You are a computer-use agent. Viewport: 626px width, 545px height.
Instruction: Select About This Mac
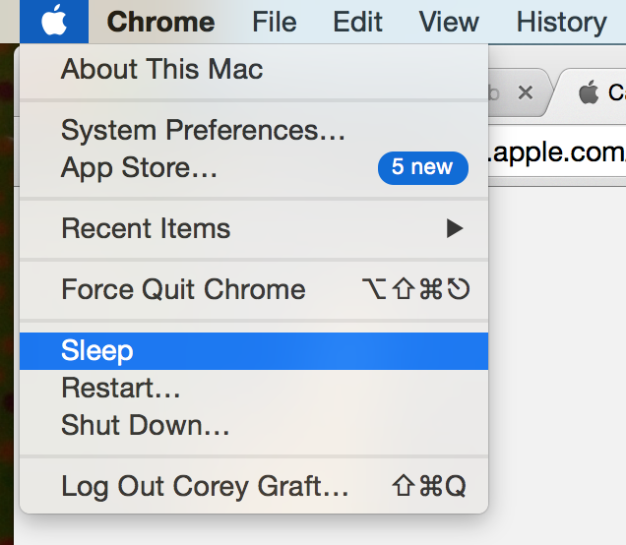[x=161, y=69]
